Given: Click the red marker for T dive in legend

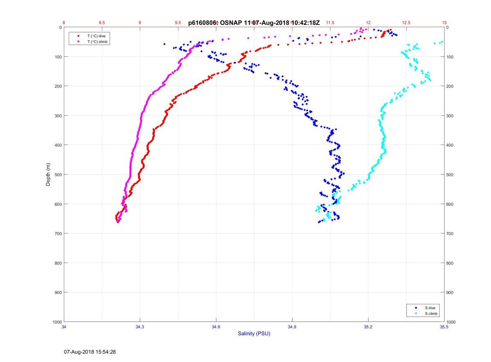Looking at the screenshot, I should coord(78,36).
